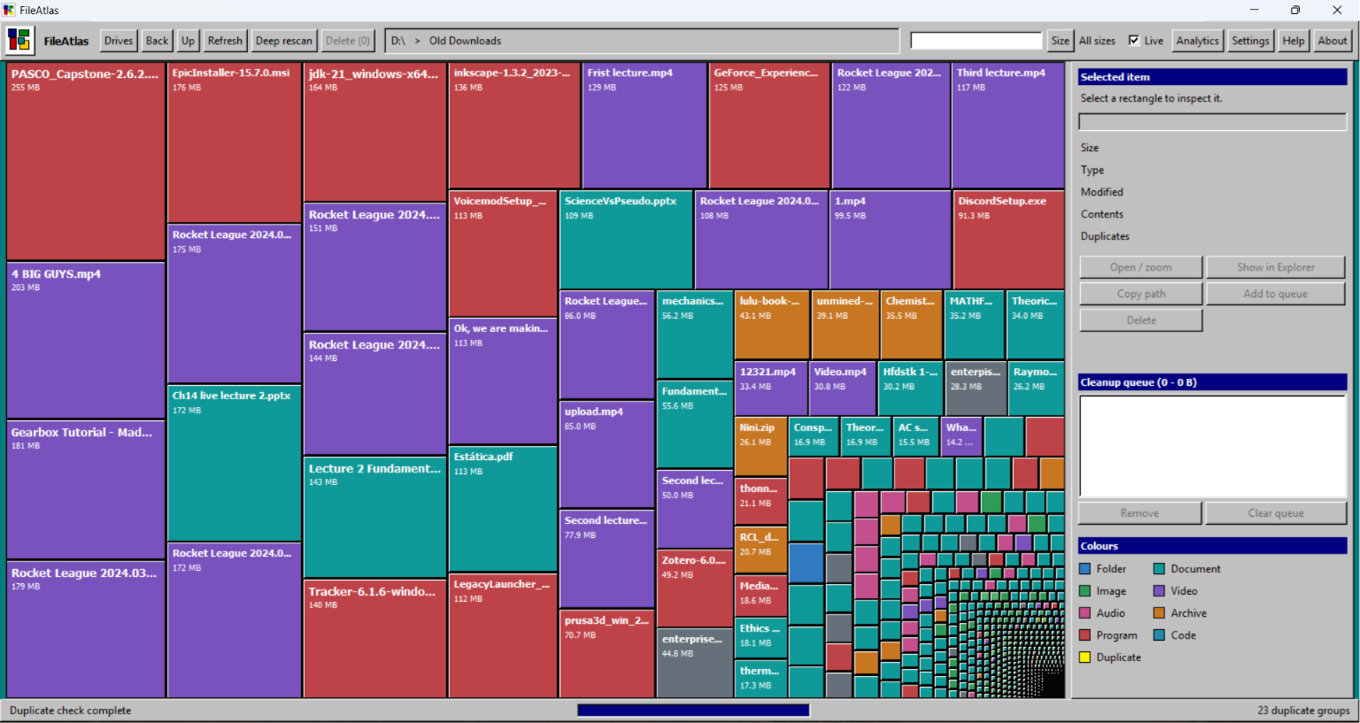
Task: Click the Clear queue button
Action: pos(1275,513)
